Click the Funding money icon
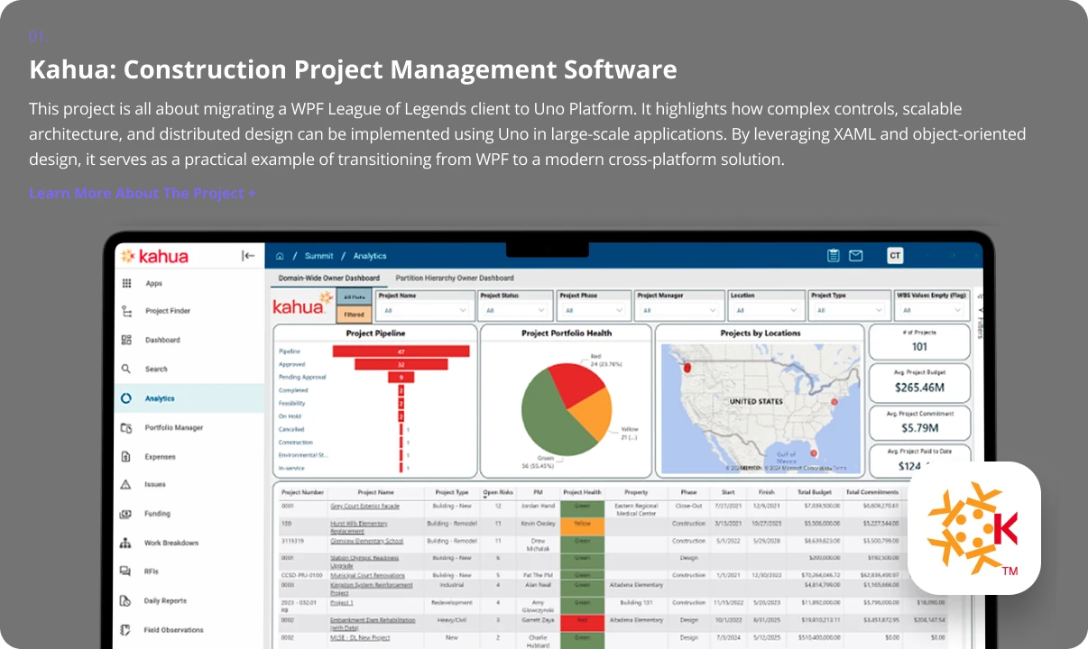1088x649 pixels. [x=126, y=513]
